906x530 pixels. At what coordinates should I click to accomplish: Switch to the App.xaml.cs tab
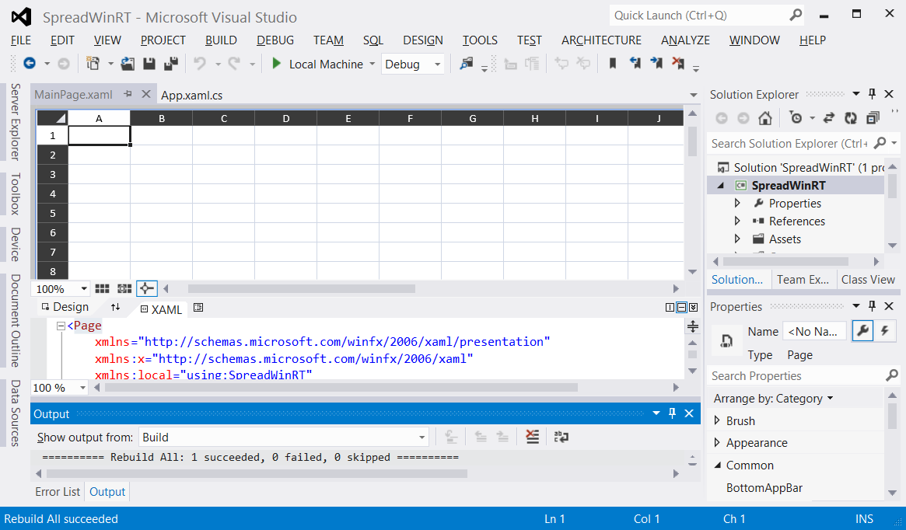(192, 96)
